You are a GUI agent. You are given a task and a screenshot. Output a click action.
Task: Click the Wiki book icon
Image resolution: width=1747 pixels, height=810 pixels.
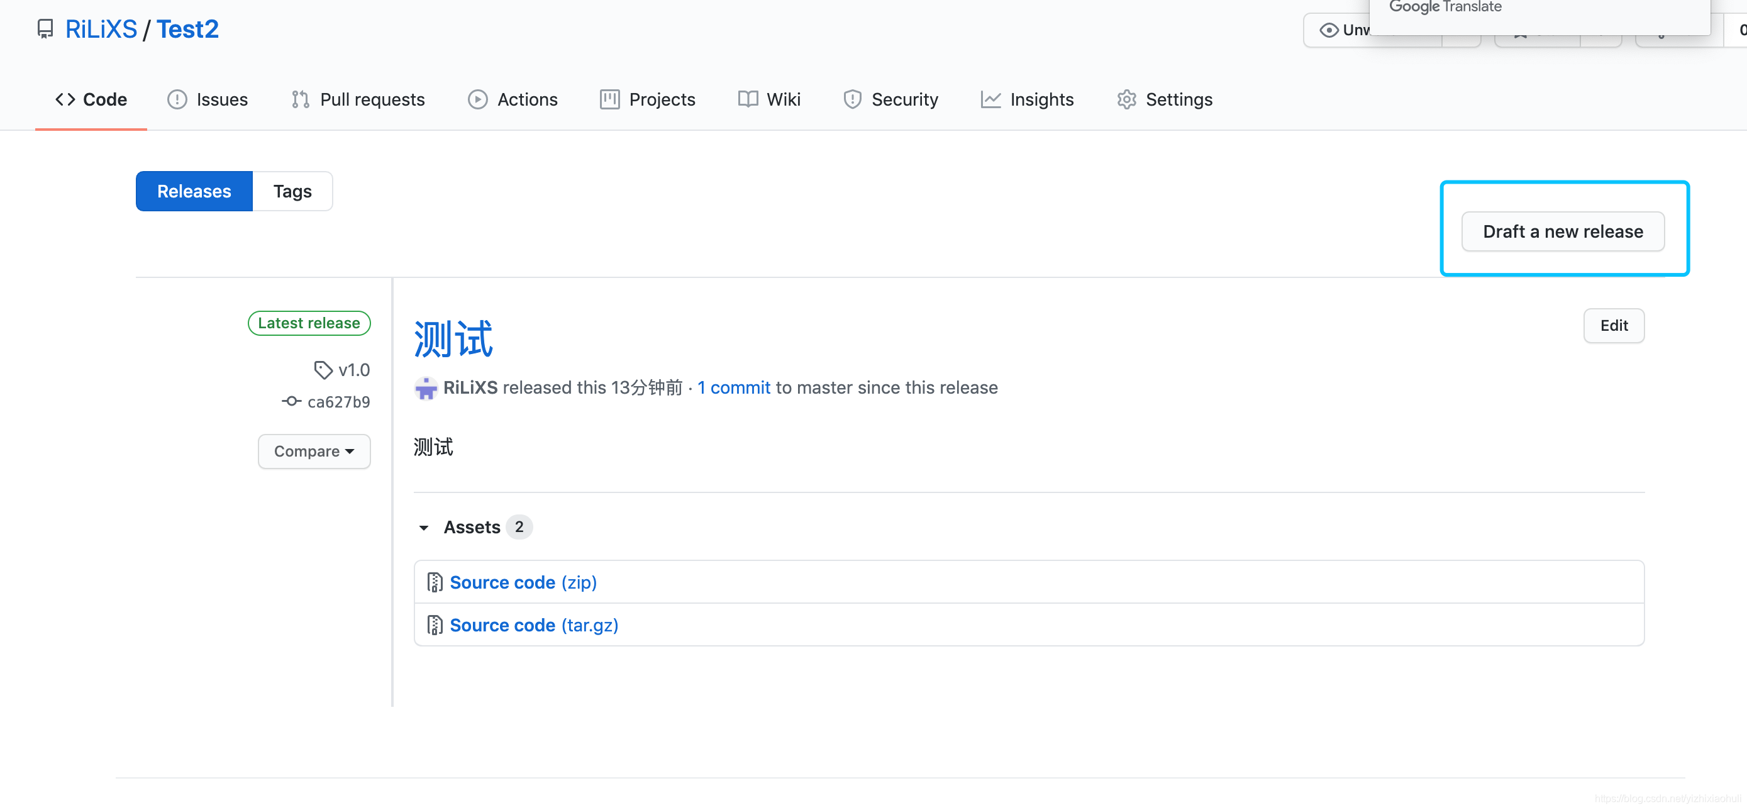pyautogui.click(x=748, y=100)
